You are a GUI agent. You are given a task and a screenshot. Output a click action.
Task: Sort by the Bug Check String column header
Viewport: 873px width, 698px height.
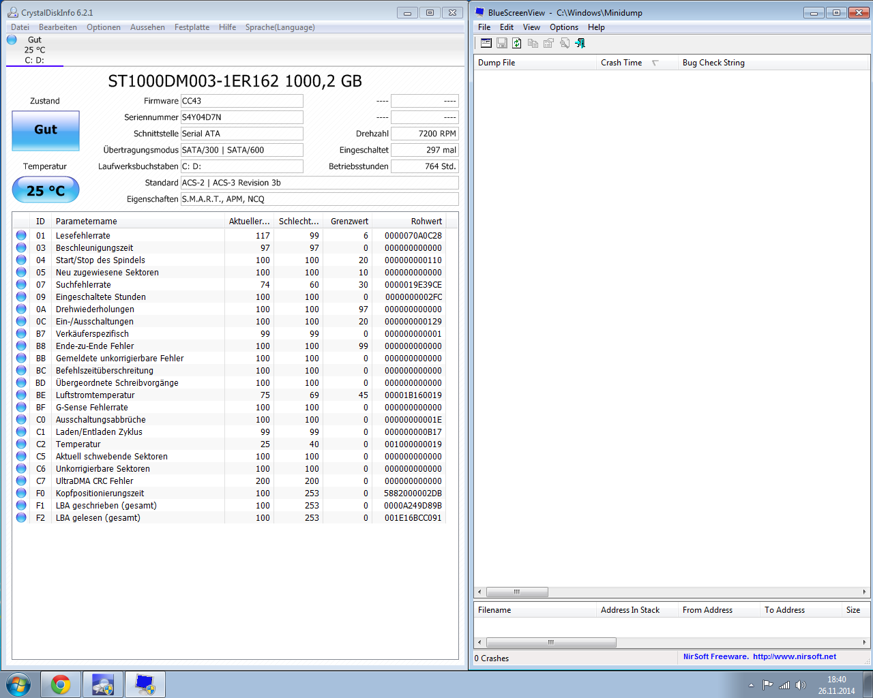(x=774, y=63)
